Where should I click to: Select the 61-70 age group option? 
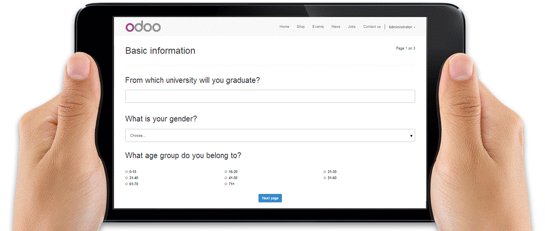(127, 184)
